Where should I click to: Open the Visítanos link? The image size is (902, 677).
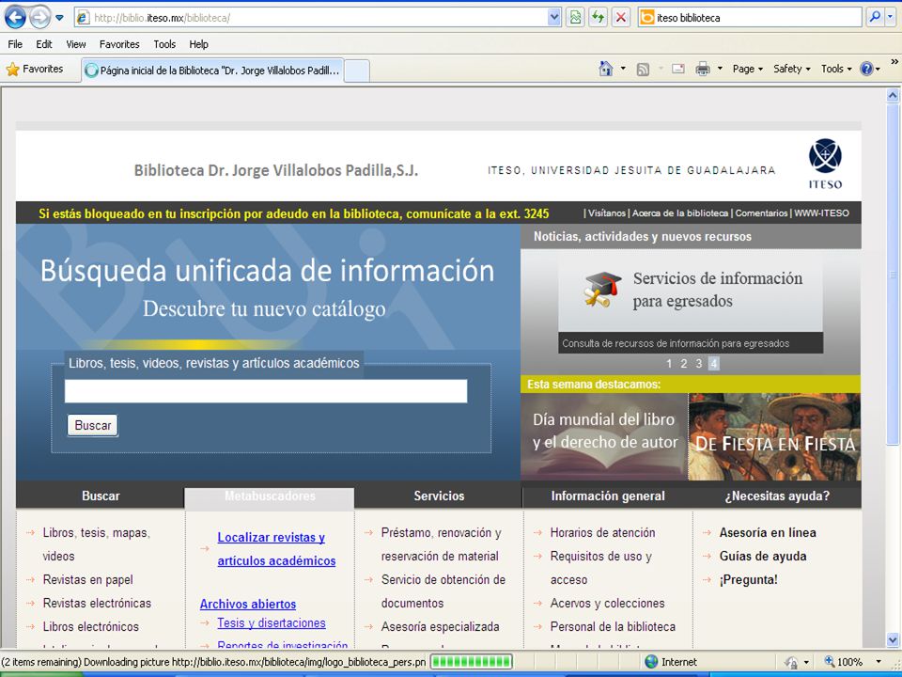coord(607,213)
